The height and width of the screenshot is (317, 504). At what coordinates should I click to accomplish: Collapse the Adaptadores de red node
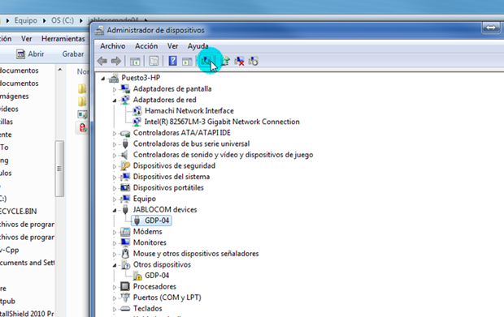pyautogui.click(x=115, y=101)
